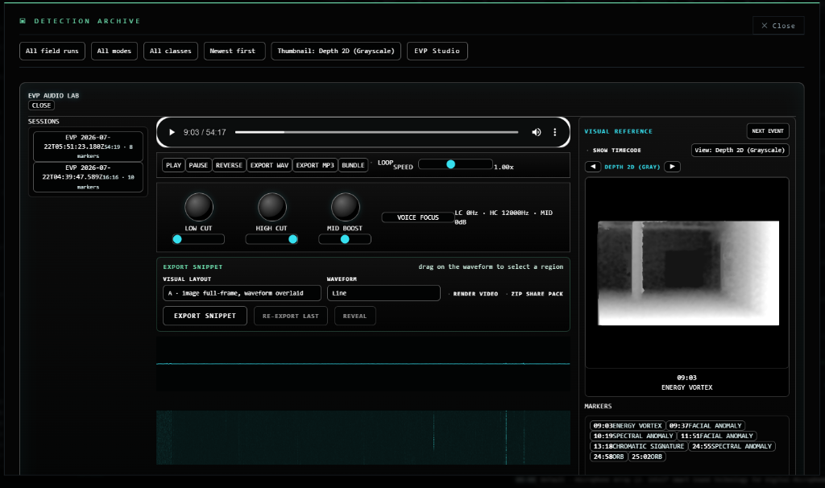The image size is (825, 488).
Task: Click the PLAY button in transport row
Action: click(x=174, y=165)
